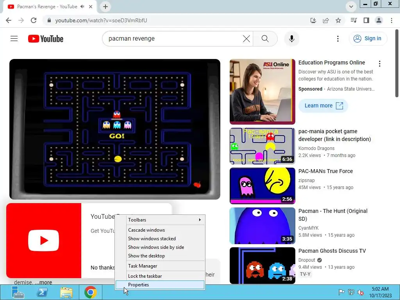Mute the tab audio speaker icon
The width and height of the screenshot is (400, 300).
(82, 7)
